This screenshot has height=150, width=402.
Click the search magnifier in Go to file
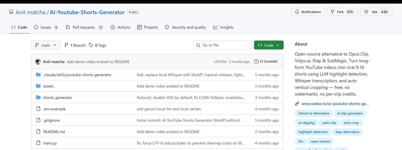(x=198, y=45)
